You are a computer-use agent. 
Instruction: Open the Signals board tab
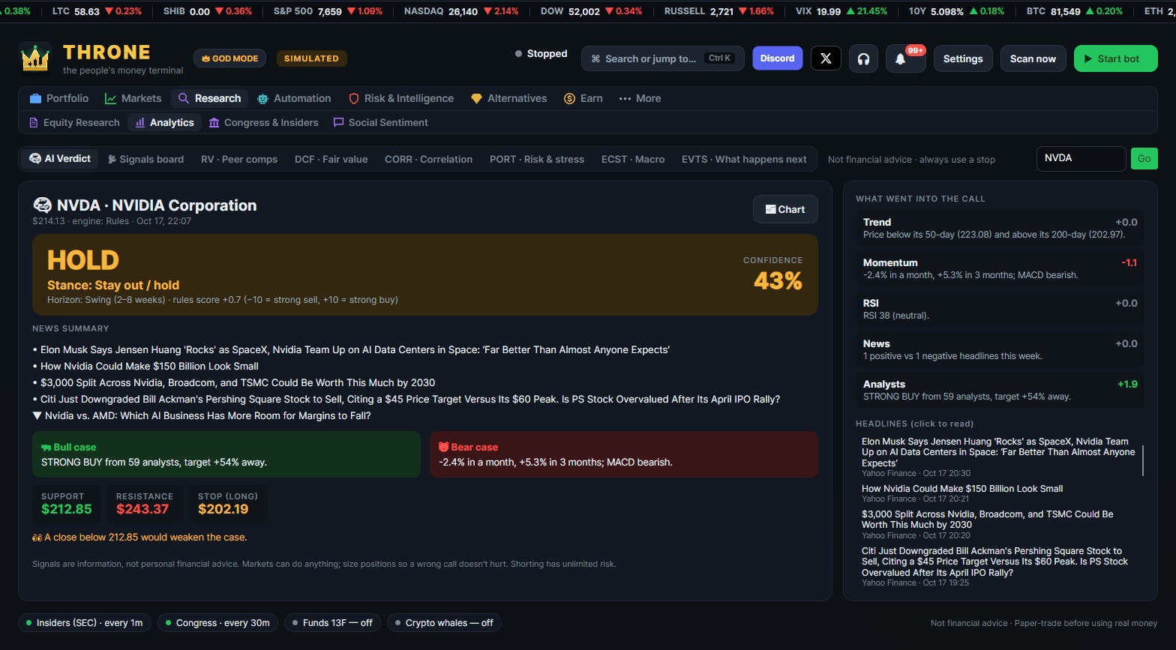(x=146, y=159)
